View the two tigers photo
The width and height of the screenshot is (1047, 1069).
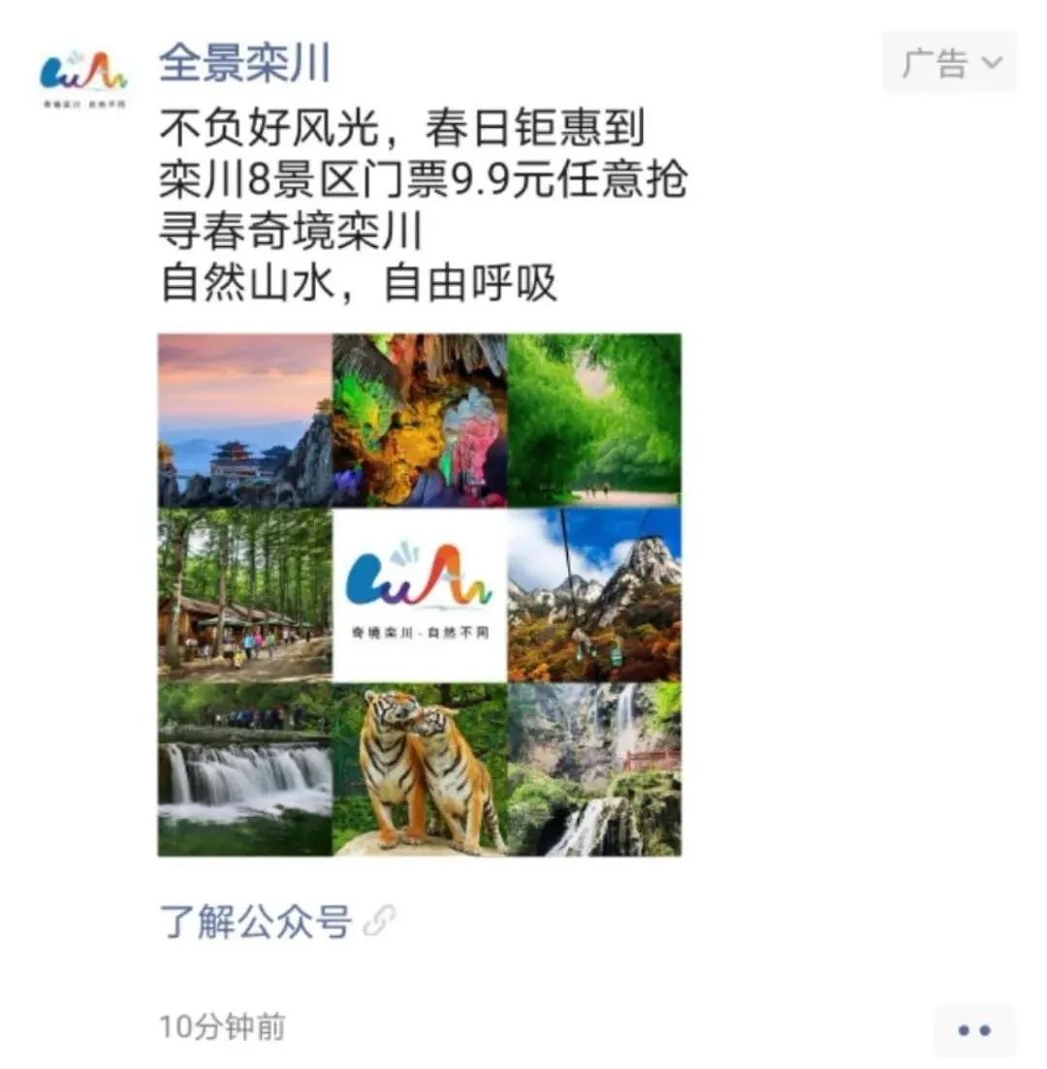(420, 770)
